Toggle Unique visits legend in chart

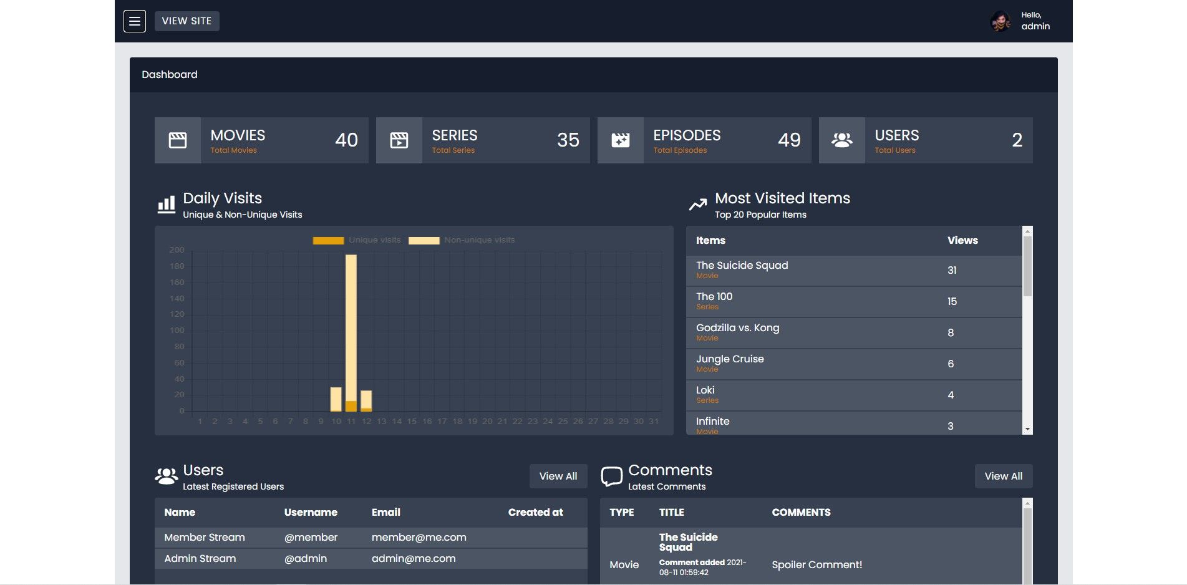pyautogui.click(x=357, y=240)
